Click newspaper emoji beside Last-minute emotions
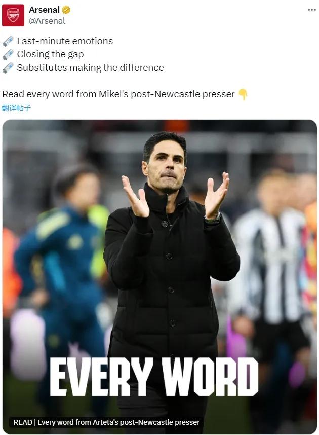 [8, 41]
